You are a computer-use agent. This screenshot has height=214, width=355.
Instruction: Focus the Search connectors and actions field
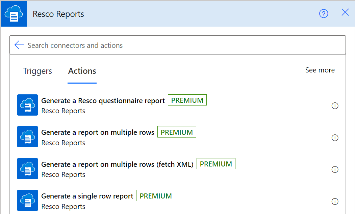[182, 45]
